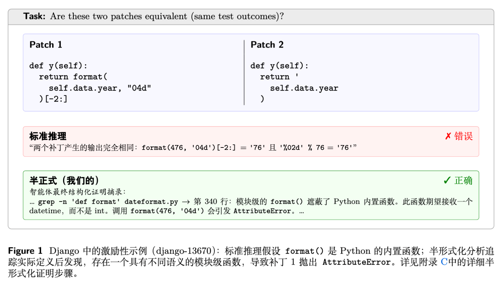Click the )[-2:] line in Patch 1
This screenshot has height=286, width=502.
(x=53, y=99)
